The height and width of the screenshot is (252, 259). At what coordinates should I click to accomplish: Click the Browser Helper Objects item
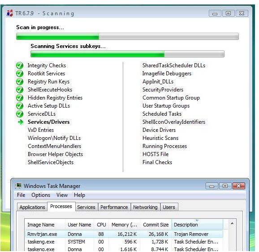pos(55,154)
